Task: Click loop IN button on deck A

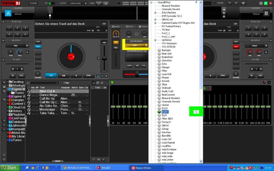Action: tap(13, 76)
